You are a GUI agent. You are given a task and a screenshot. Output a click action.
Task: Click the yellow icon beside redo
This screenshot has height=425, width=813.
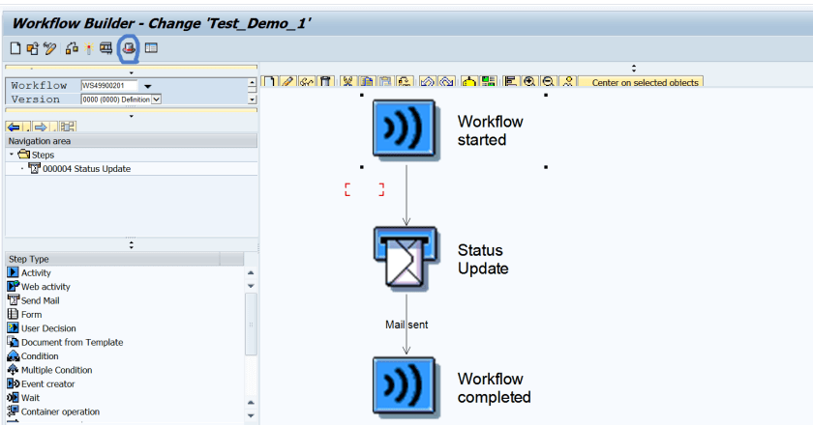pos(468,82)
